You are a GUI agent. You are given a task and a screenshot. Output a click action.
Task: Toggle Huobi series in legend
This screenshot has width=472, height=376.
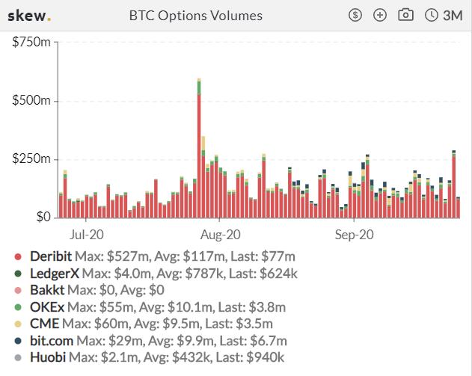point(48,357)
